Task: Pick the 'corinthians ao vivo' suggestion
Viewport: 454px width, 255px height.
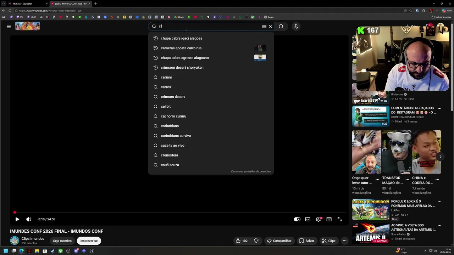Action: [x=211, y=136]
